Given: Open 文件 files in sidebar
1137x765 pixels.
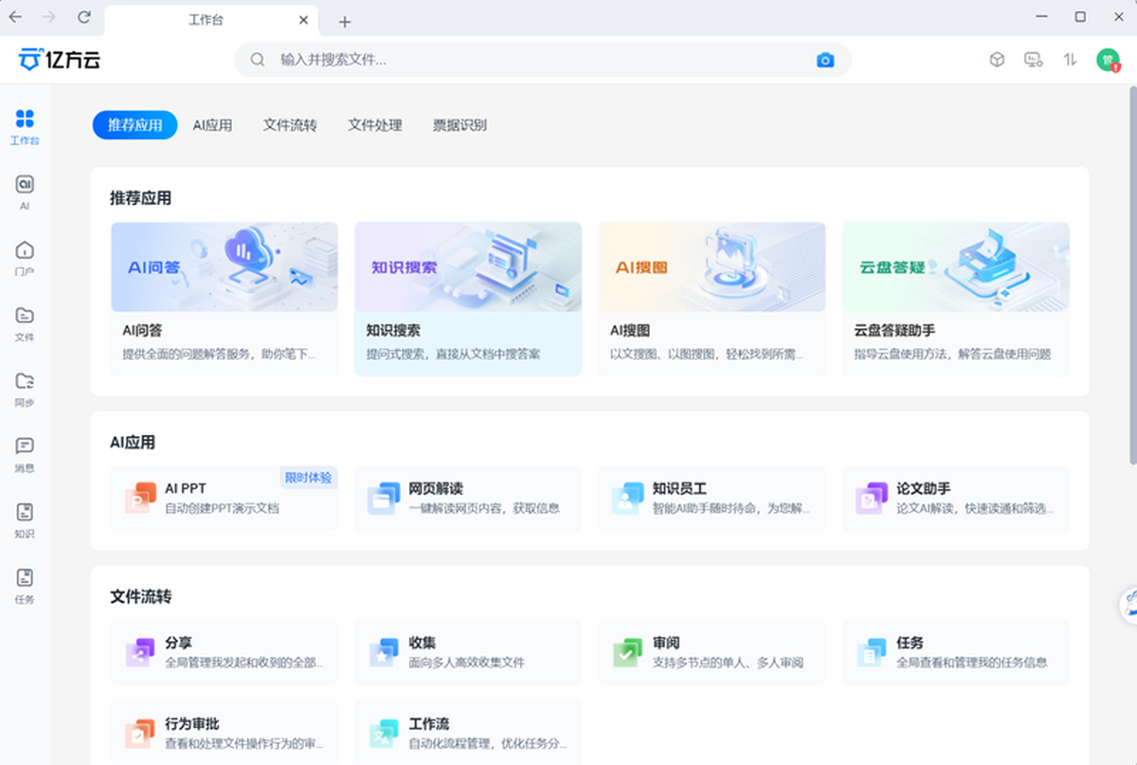Looking at the screenshot, I should pyautogui.click(x=25, y=322).
